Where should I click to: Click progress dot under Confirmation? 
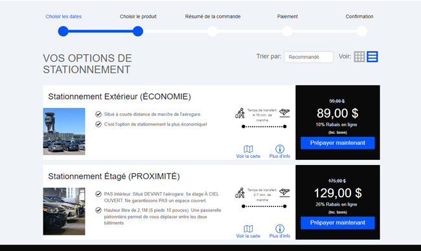click(361, 31)
